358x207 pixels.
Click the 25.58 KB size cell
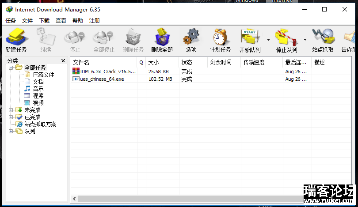(159, 72)
